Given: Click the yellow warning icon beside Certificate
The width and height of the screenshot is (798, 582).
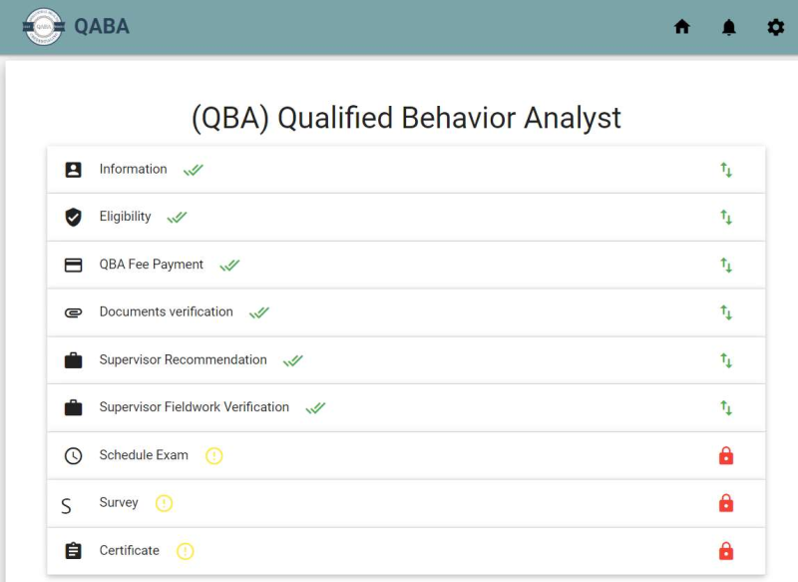Looking at the screenshot, I should pos(186,551).
